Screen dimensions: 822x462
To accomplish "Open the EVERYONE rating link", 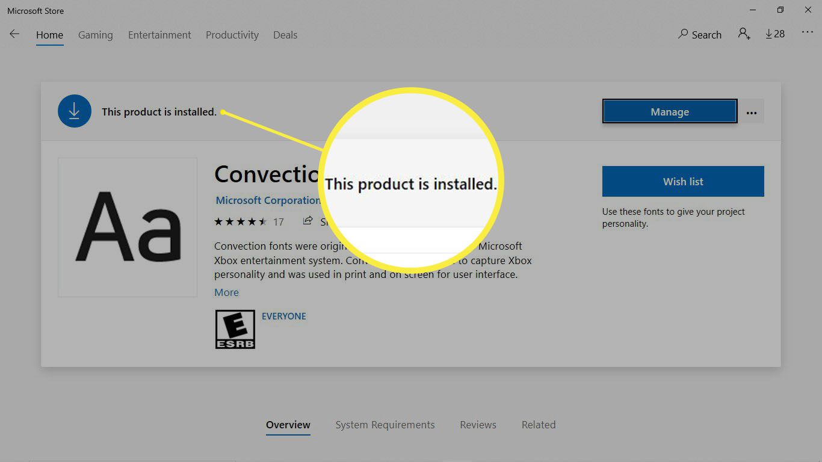I will pos(284,316).
